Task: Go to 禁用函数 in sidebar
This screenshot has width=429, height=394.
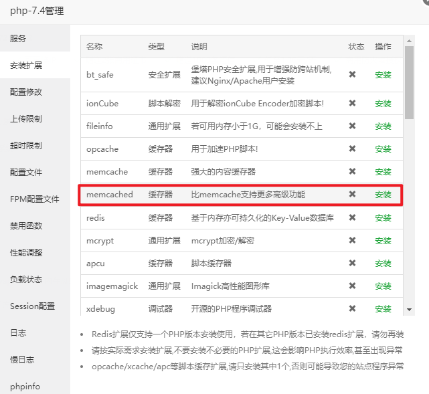Action: 35,226
